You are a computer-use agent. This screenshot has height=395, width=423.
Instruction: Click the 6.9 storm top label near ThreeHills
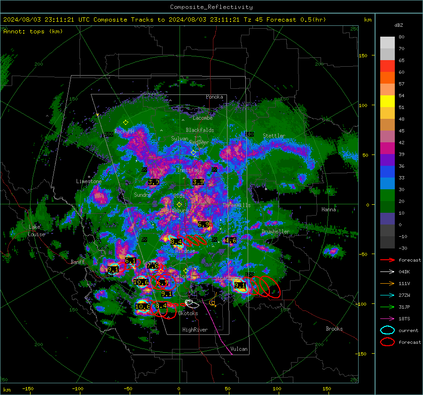203,225
